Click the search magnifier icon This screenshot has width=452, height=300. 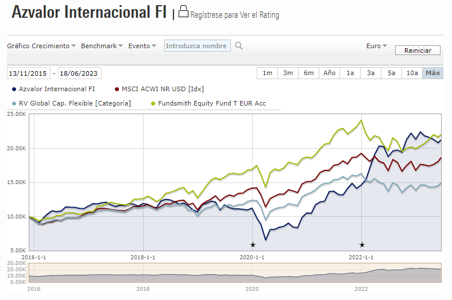tap(239, 46)
